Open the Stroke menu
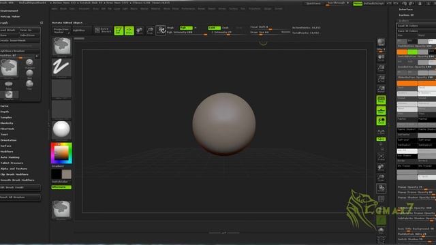 (222, 9)
